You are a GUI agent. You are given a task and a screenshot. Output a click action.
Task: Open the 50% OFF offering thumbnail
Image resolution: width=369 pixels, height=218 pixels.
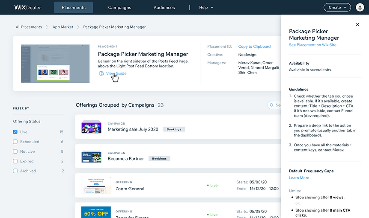[x=96, y=212]
